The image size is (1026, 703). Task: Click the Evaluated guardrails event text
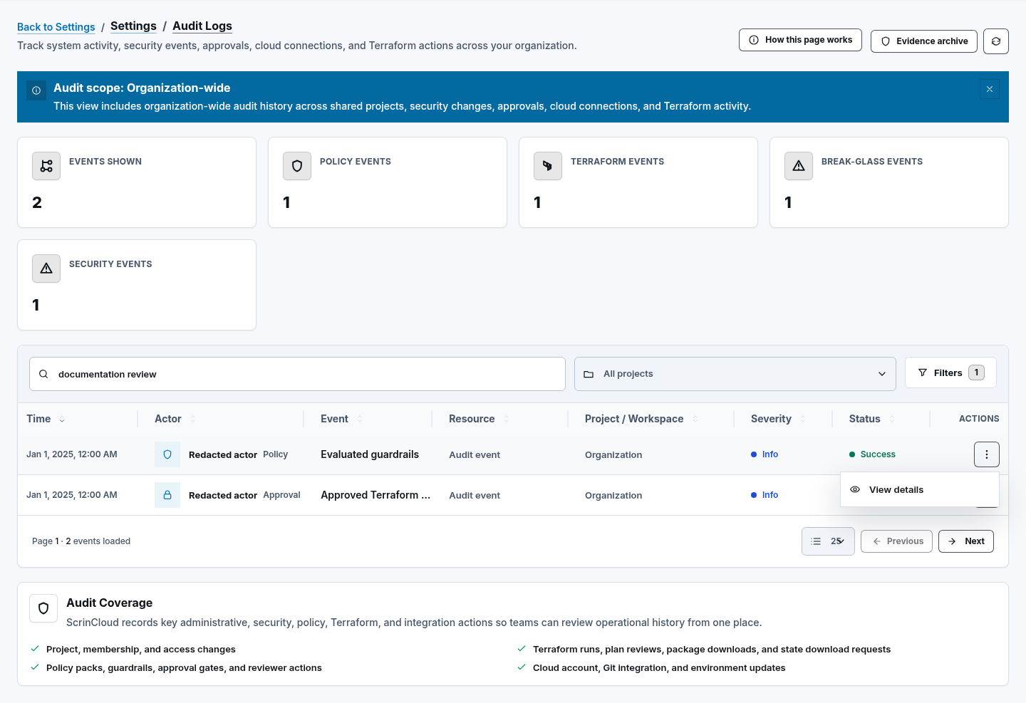pyautogui.click(x=370, y=454)
